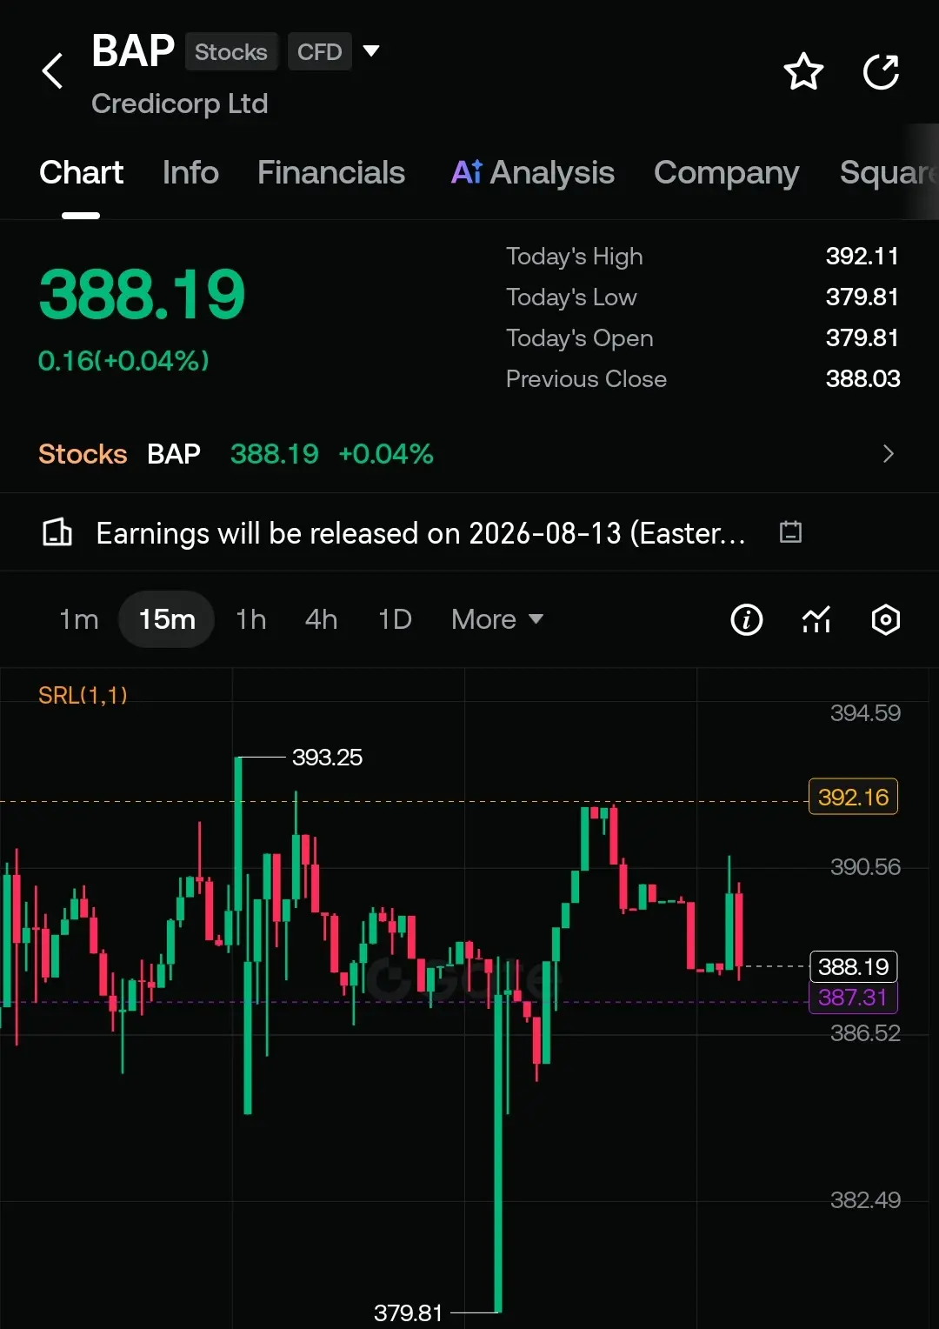
Task: Open the chart indicators icon
Action: [816, 619]
